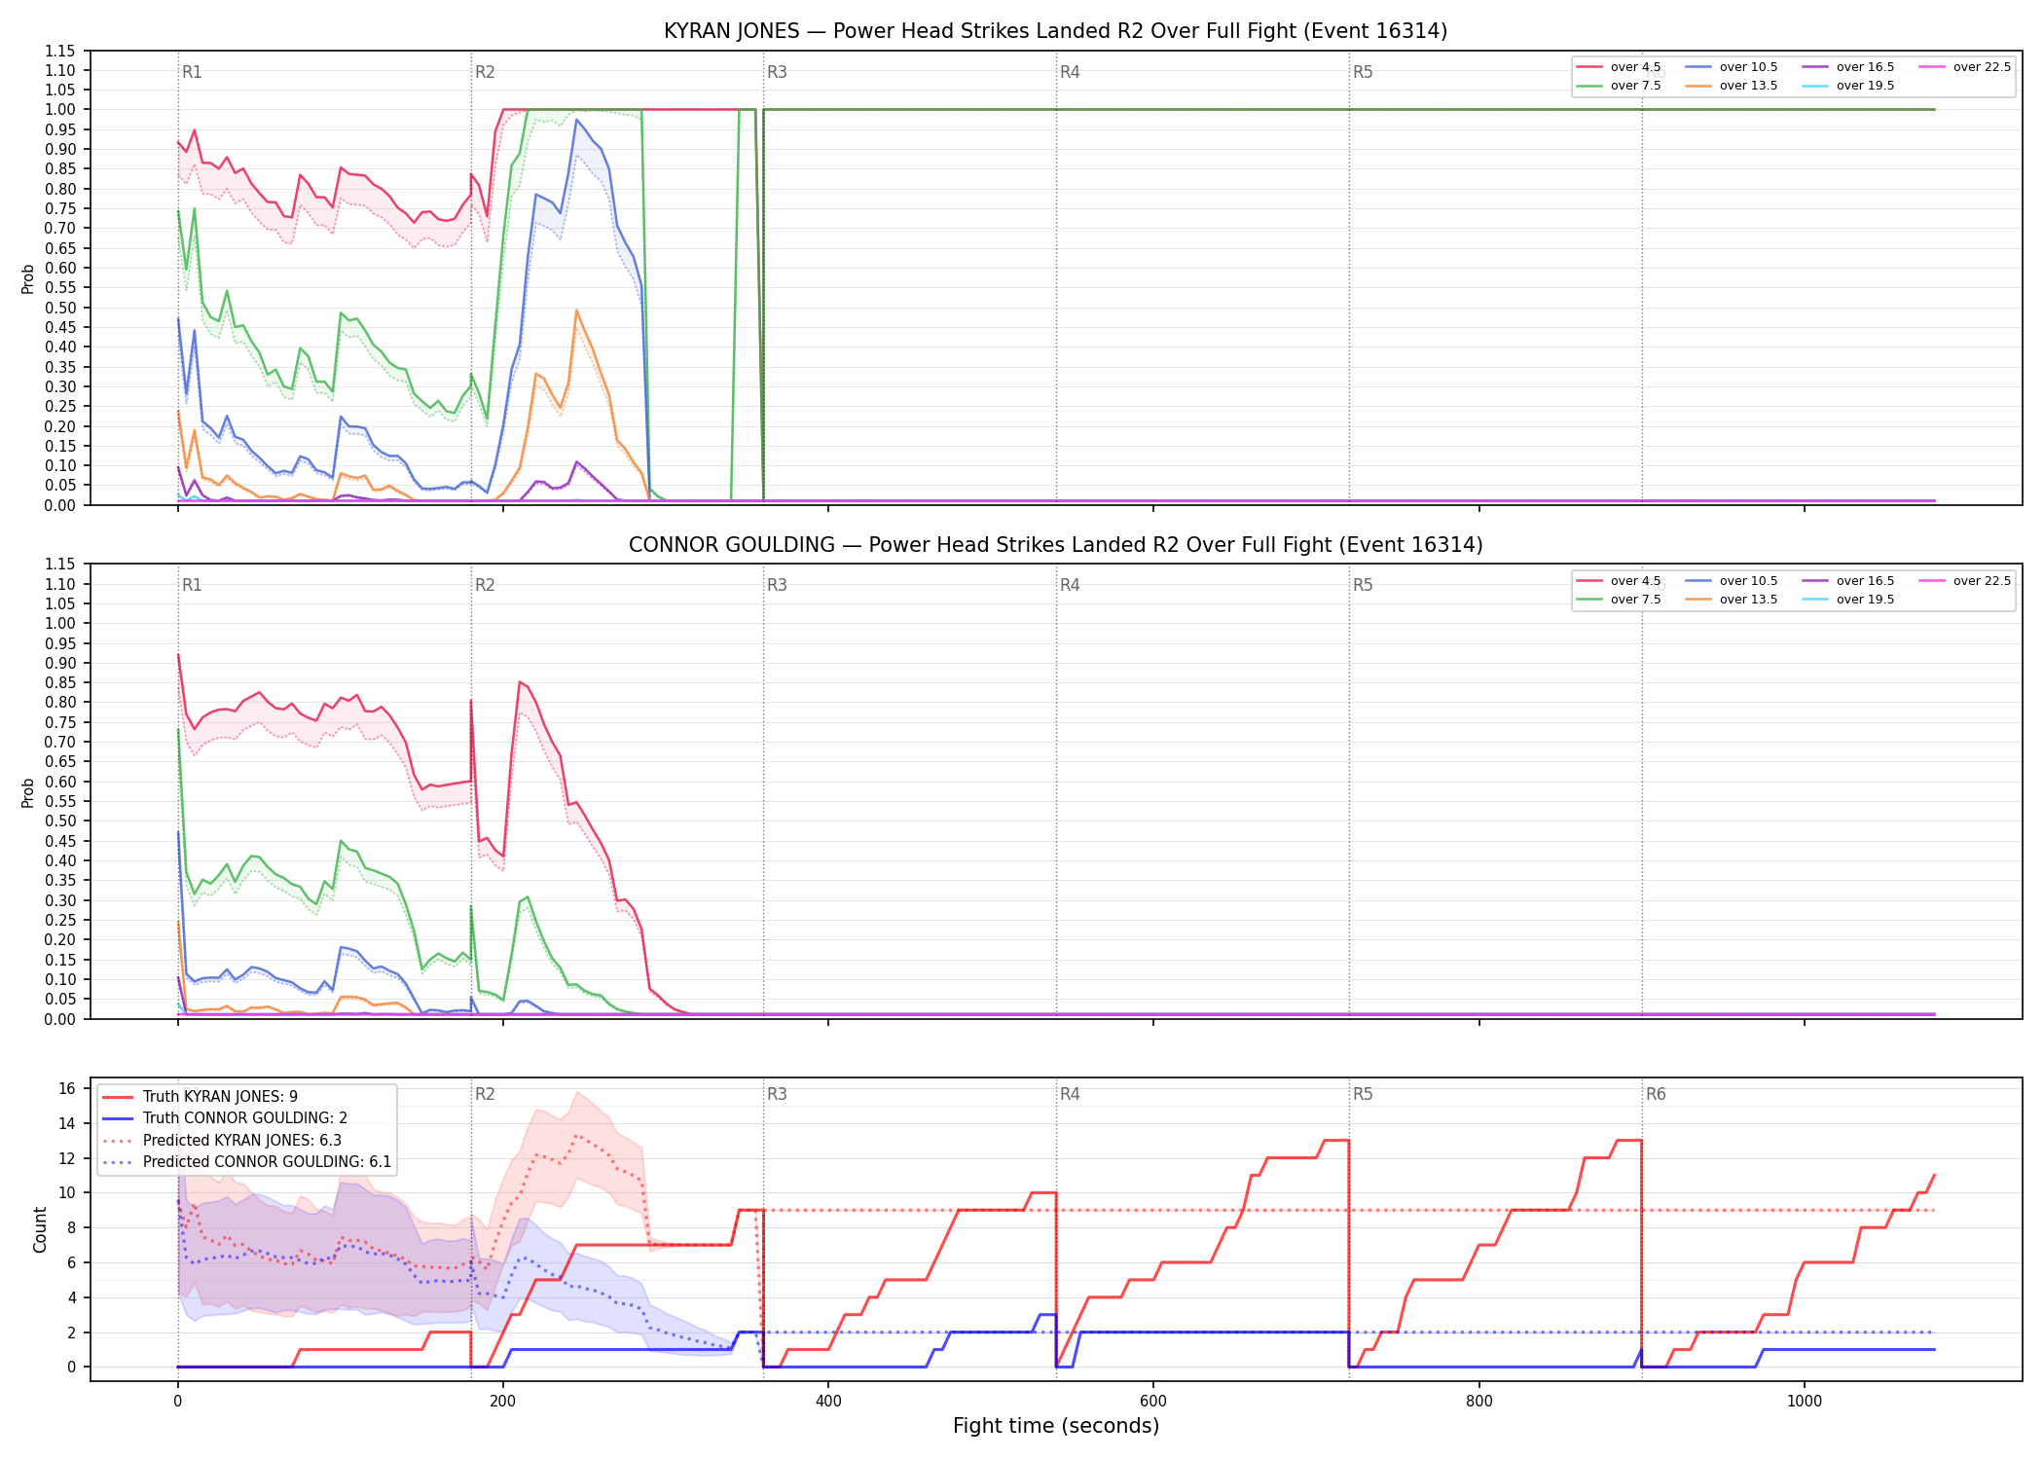Click R5 round label in KYRAN JONES chart
This screenshot has width=2044, height=1460.
pos(1363,72)
